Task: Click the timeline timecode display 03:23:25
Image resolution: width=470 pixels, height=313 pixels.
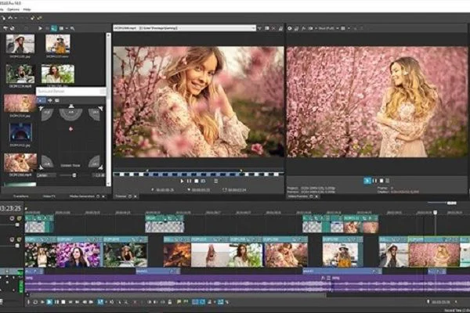Action: click(x=10, y=208)
